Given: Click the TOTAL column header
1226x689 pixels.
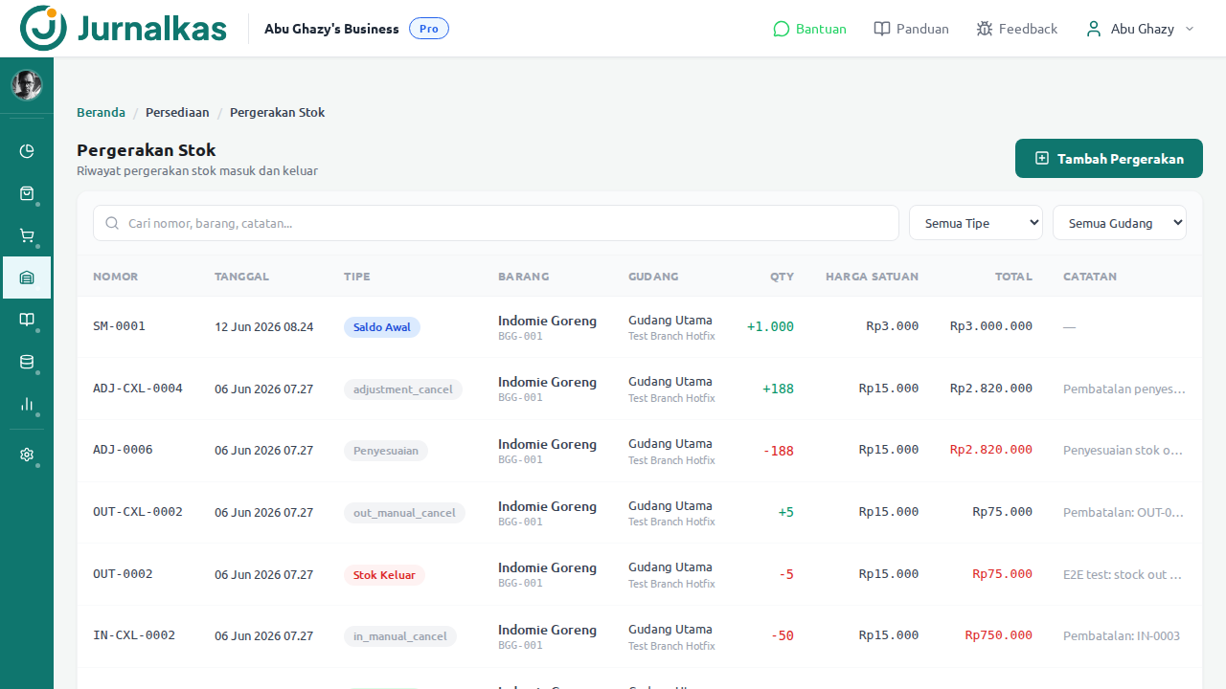Looking at the screenshot, I should point(1013,277).
